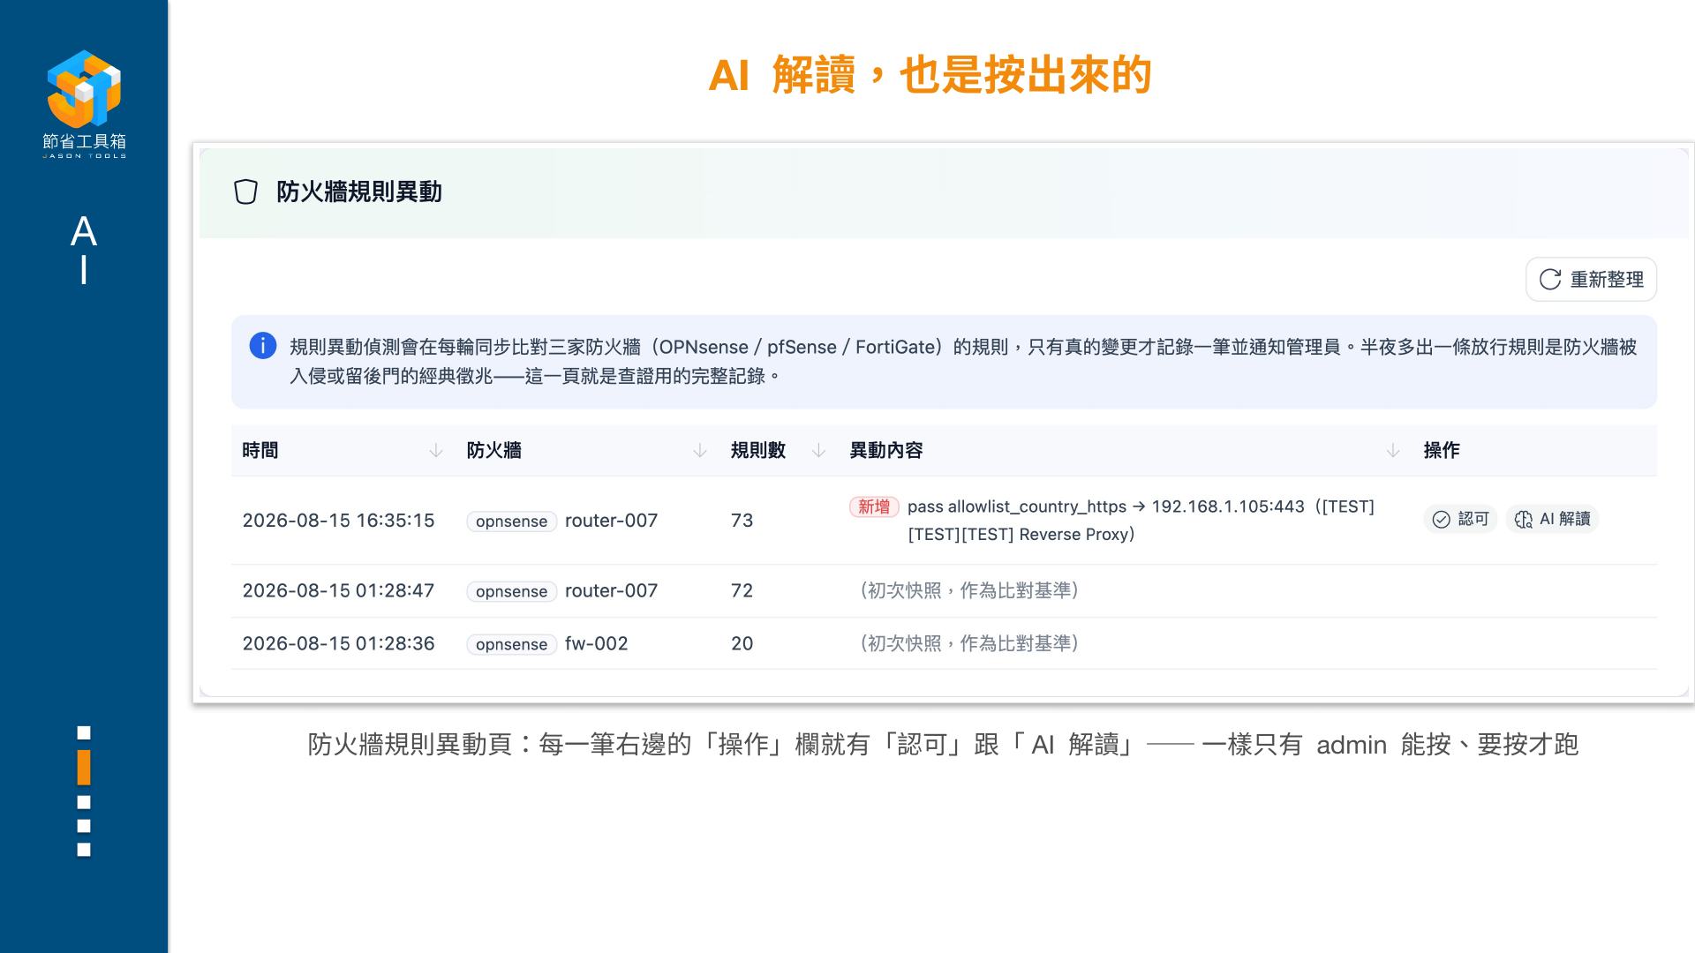Refresh the list with 重新整理 button
The height and width of the screenshot is (953, 1695).
tap(1591, 280)
